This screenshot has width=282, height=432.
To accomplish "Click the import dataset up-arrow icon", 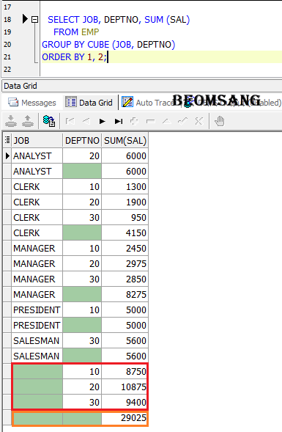I will [28, 121].
